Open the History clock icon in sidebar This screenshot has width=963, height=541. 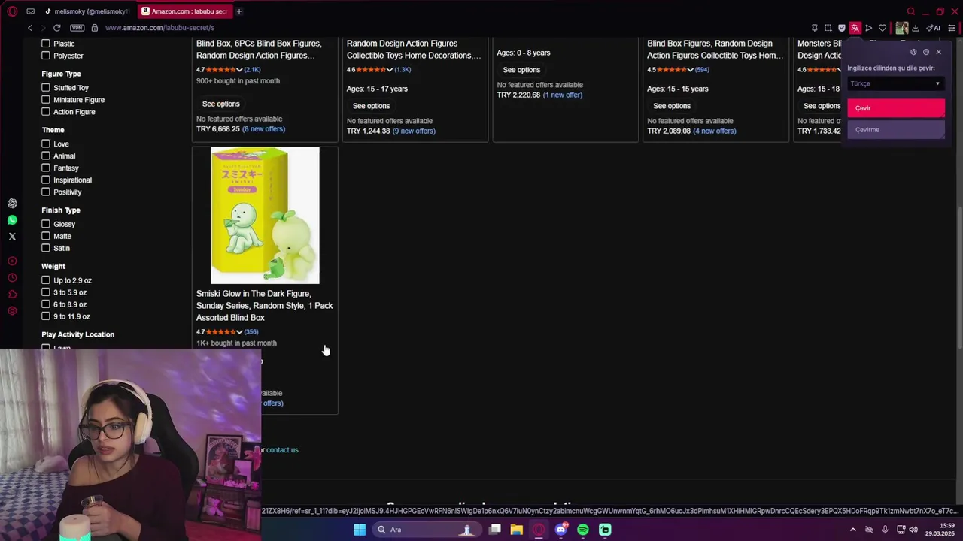coord(12,277)
